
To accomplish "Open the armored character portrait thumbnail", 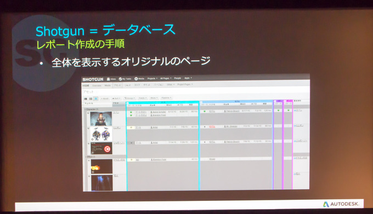I will coord(101,119).
